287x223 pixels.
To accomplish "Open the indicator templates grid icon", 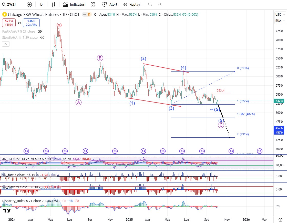I will (x=93, y=4).
